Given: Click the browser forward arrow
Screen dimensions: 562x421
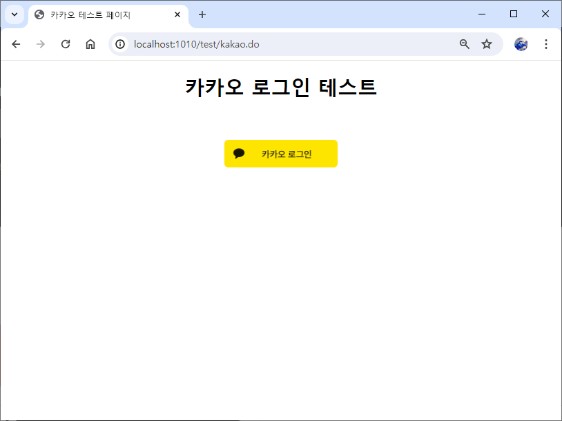Looking at the screenshot, I should tap(41, 44).
